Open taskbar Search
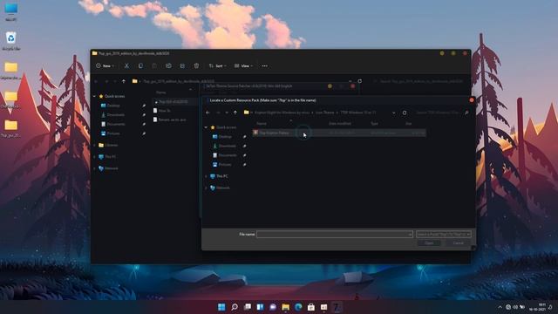 click(x=235, y=307)
